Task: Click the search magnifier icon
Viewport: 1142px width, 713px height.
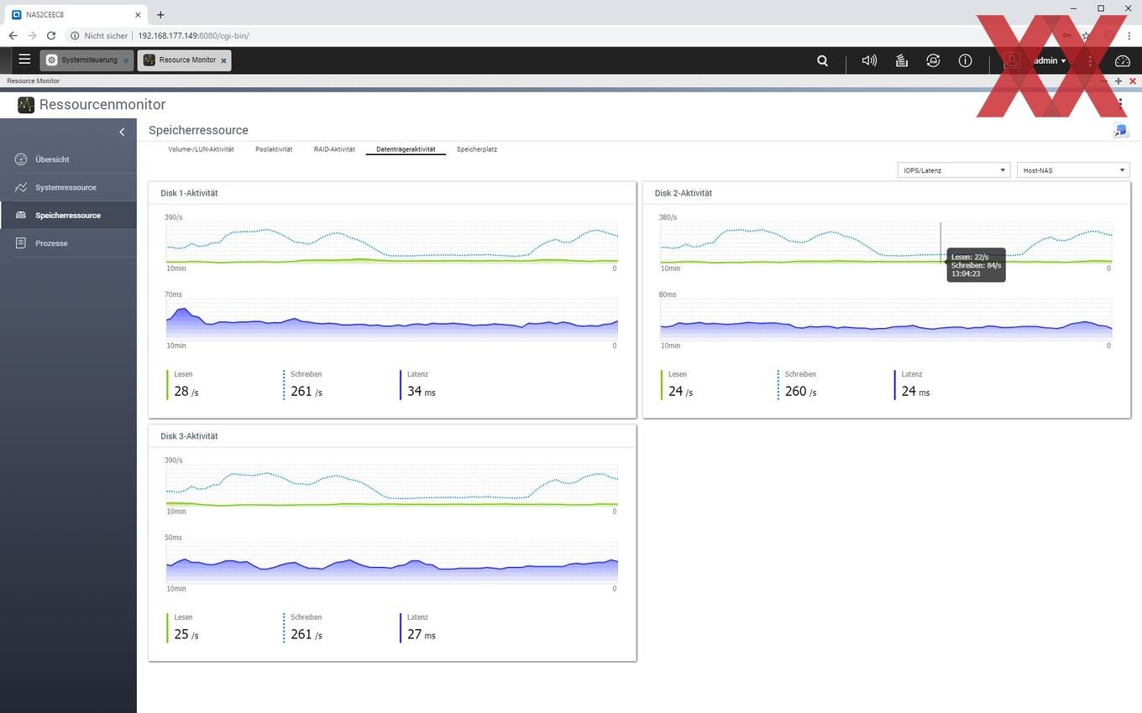Action: coord(822,60)
